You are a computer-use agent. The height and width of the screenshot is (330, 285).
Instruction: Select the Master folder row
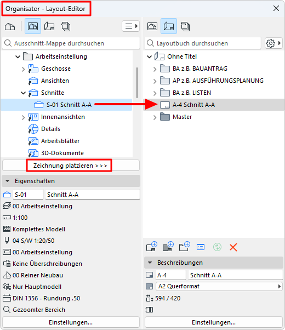coord(214,117)
